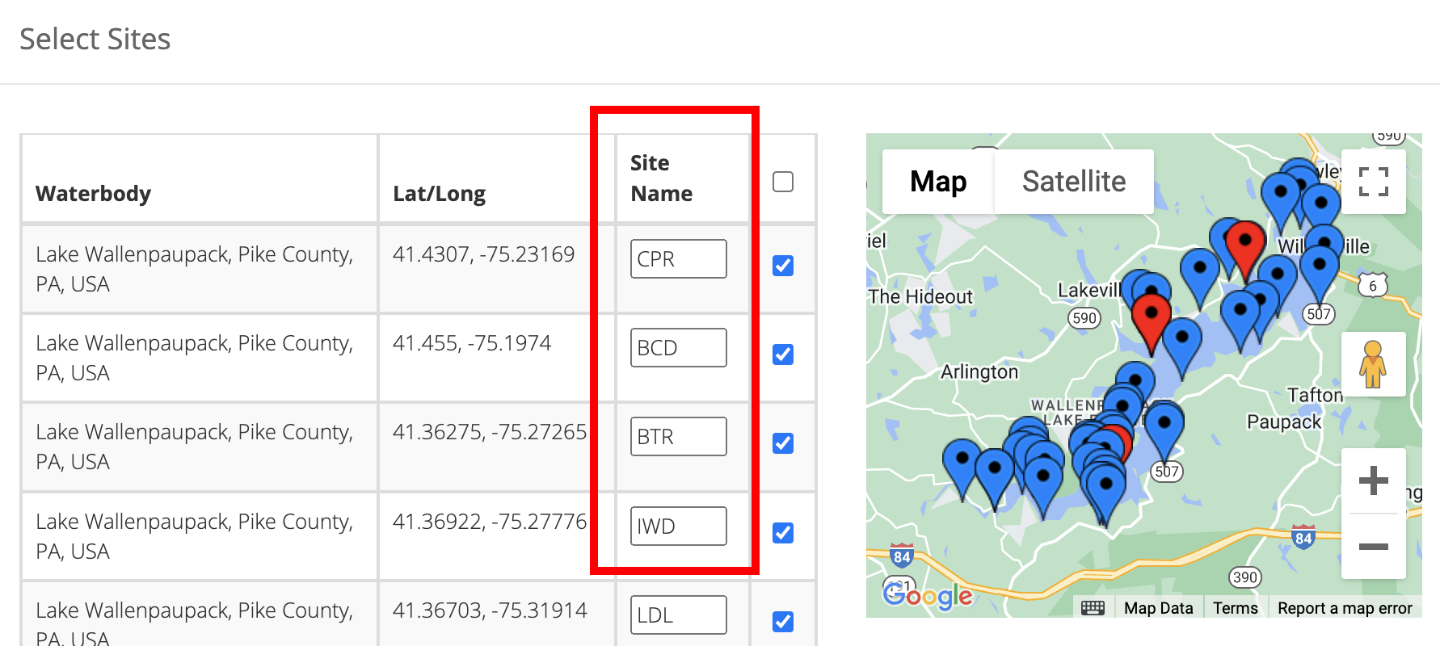Viewport: 1440px width, 646px height.
Task: Click the blue marker above route 507 south
Action: [x=1164, y=425]
